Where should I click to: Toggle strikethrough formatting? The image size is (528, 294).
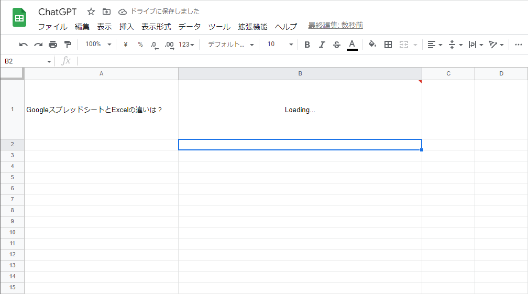coord(337,45)
